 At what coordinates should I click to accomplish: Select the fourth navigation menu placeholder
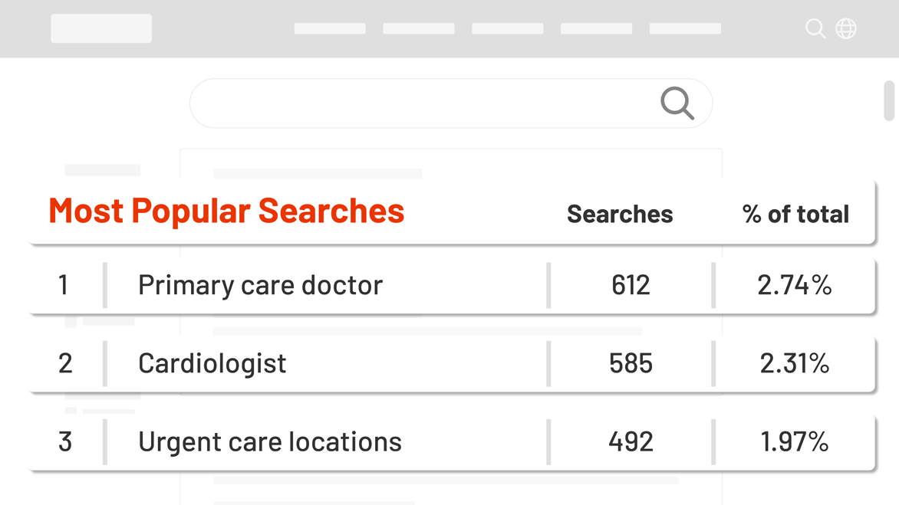pos(596,28)
